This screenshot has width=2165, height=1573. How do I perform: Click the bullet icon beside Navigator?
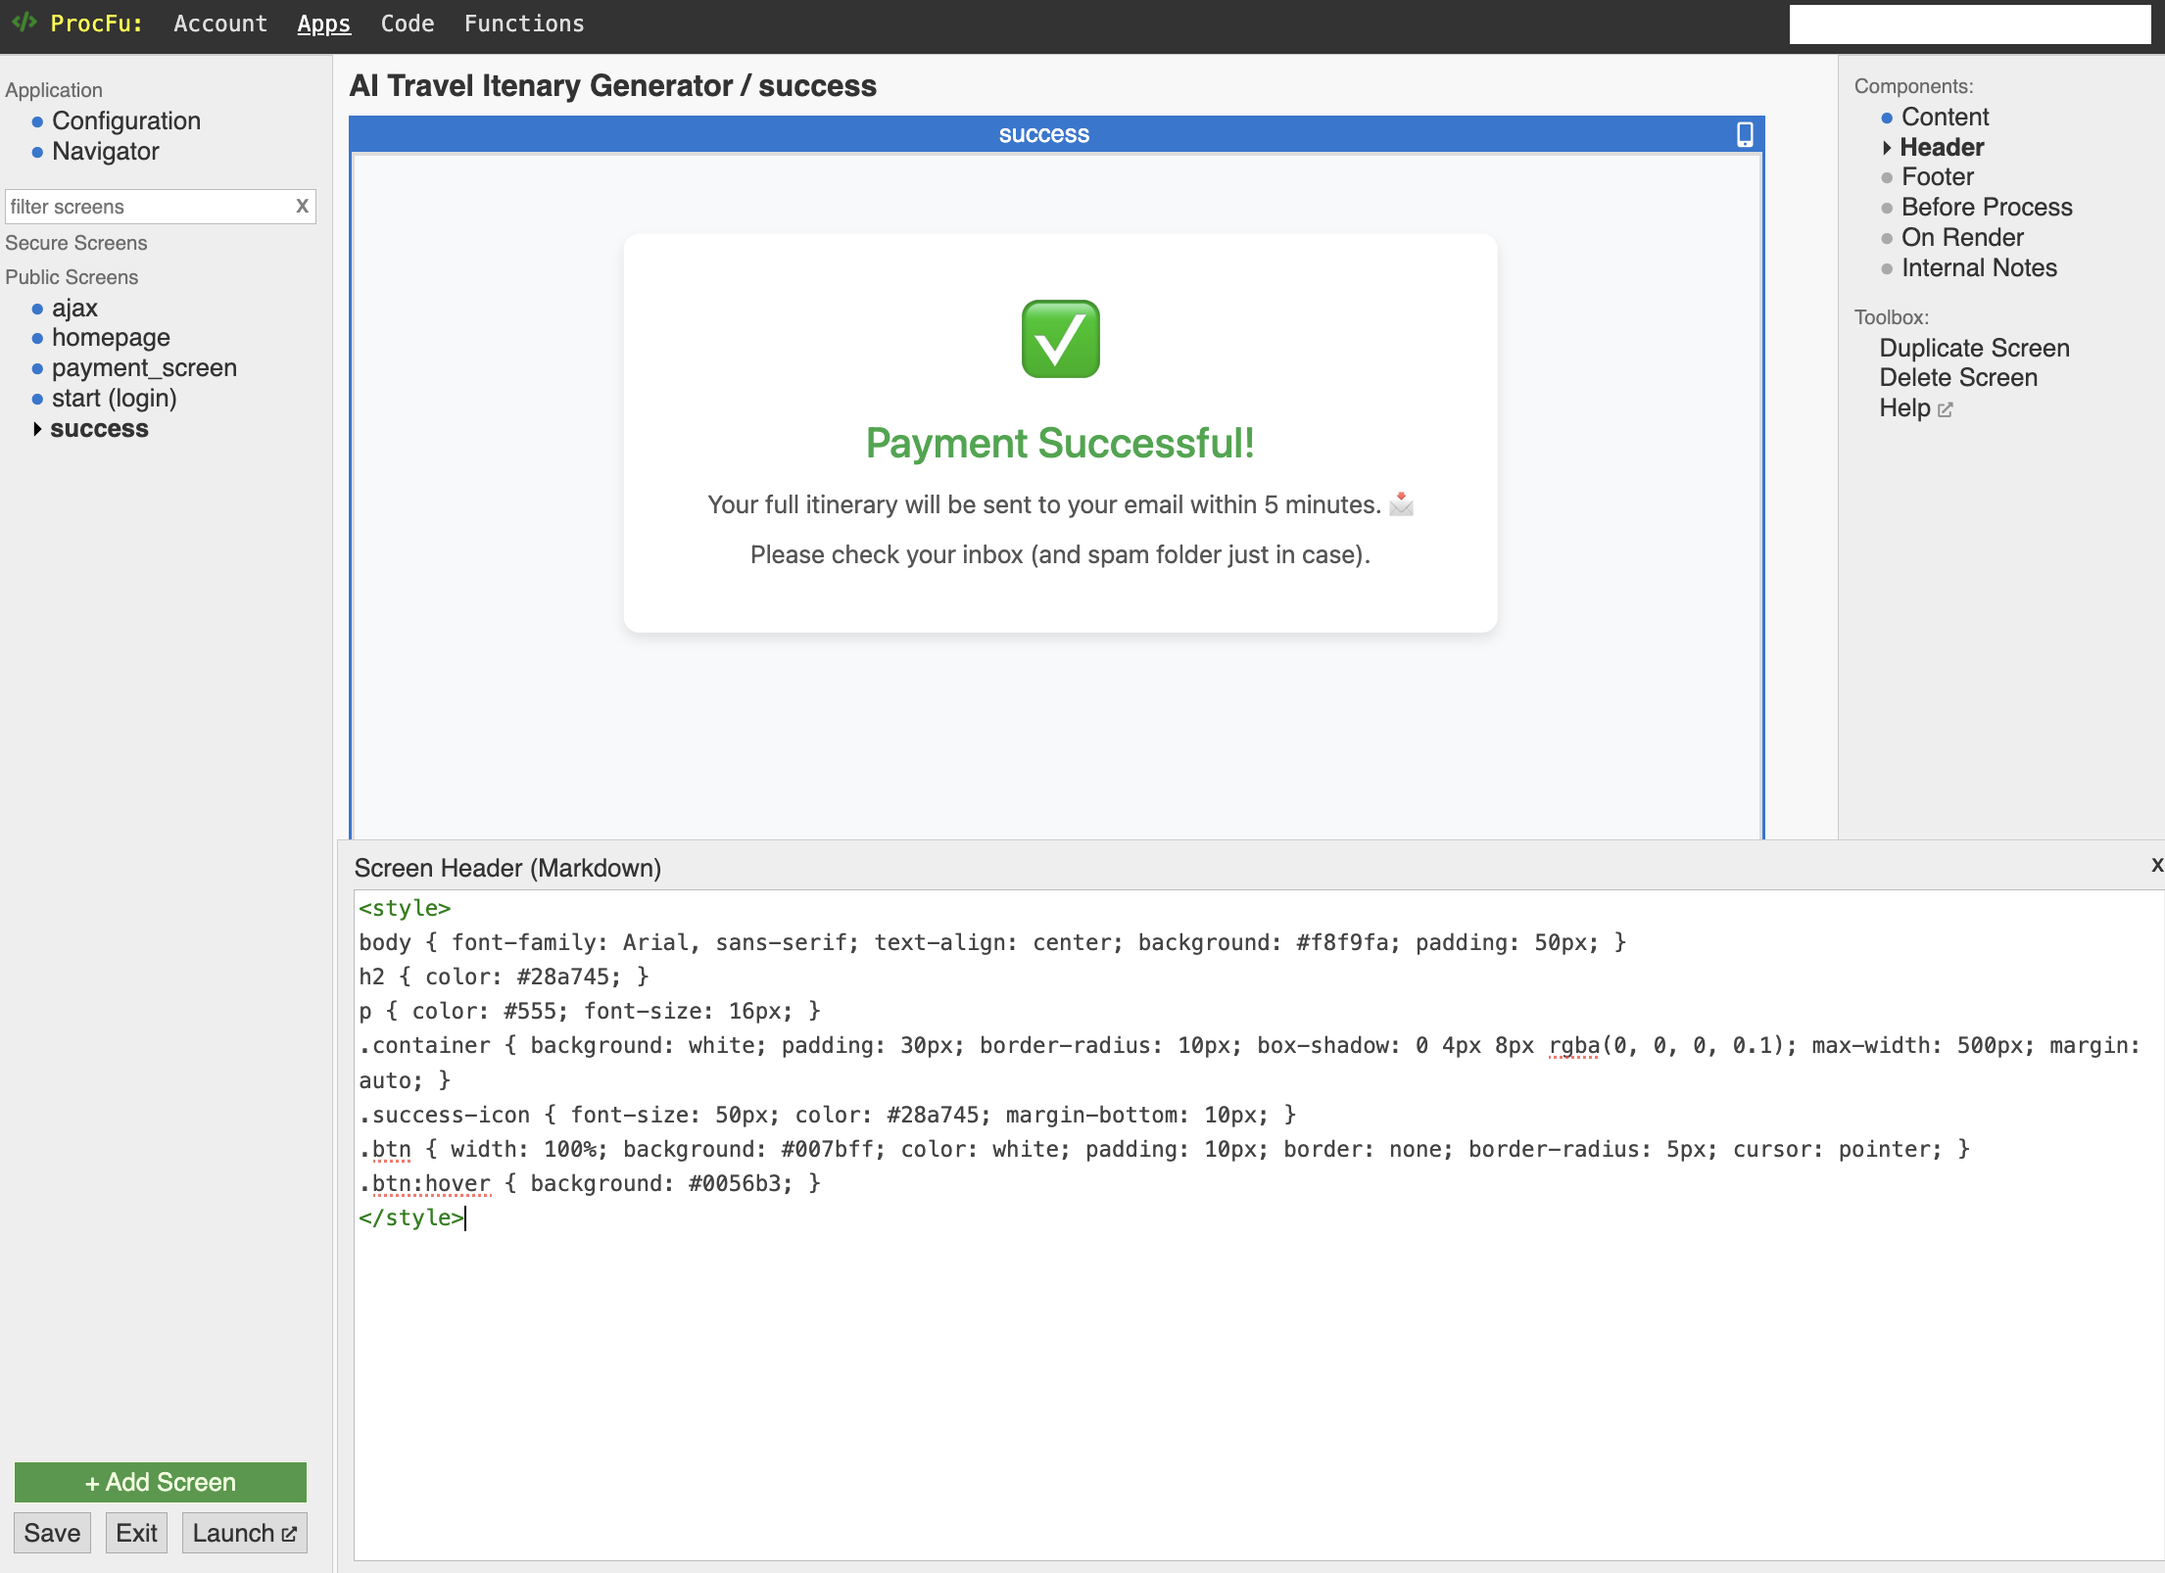pyautogui.click(x=37, y=152)
